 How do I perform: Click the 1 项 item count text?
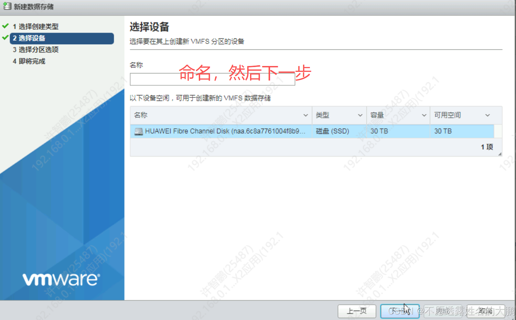tap(487, 147)
